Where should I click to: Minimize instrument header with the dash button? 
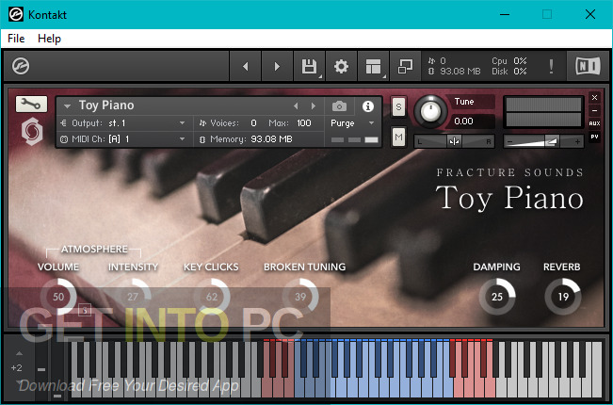(x=594, y=110)
